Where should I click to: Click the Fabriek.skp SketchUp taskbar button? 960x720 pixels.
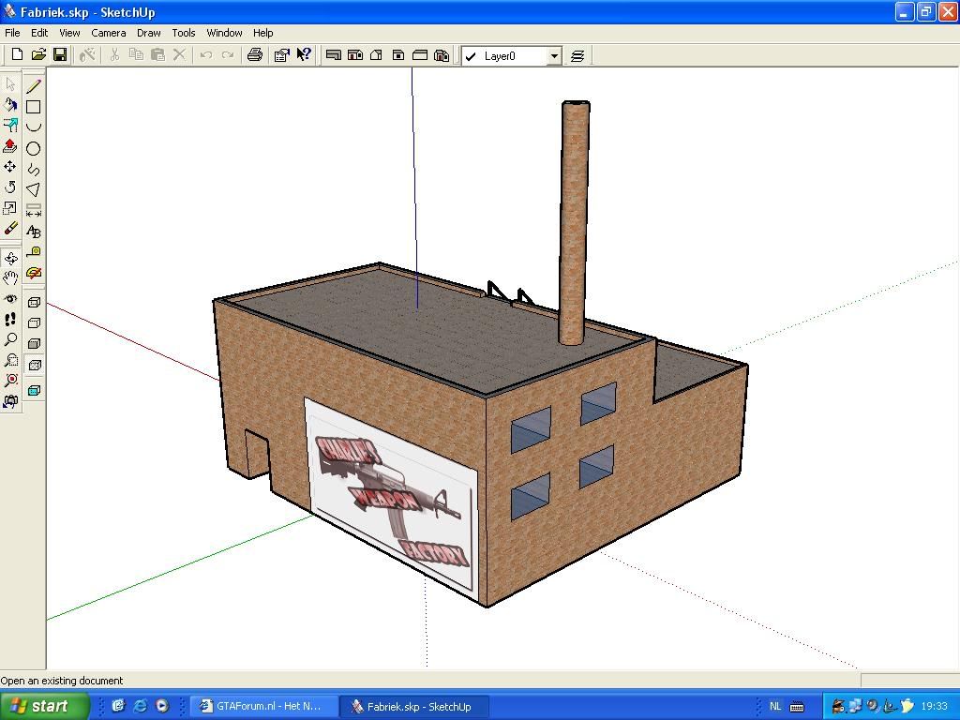pyautogui.click(x=414, y=706)
